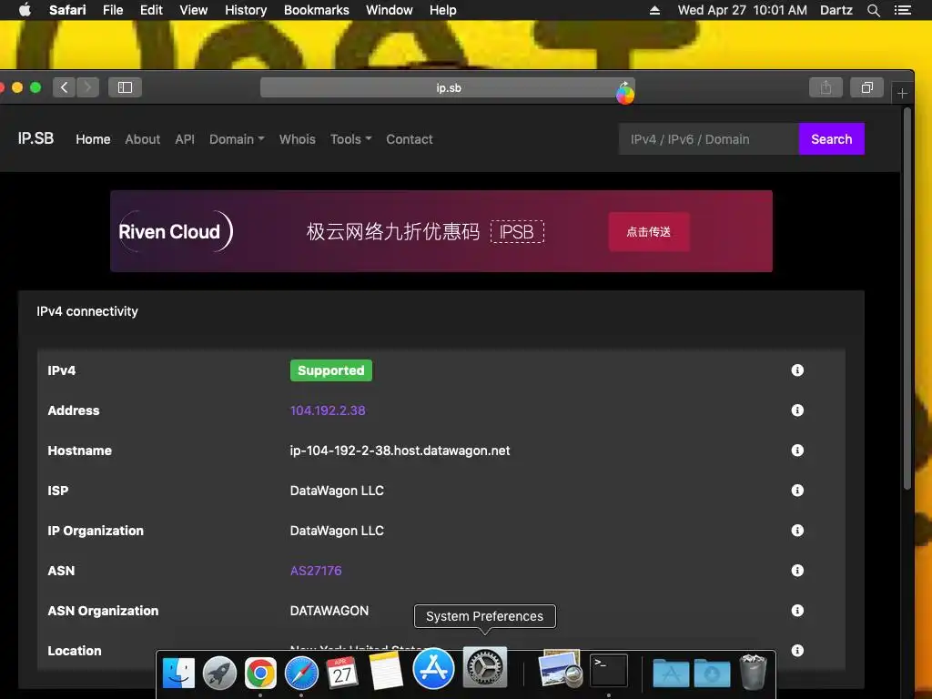Click info icon on ISP row
The image size is (932, 699).
pyautogui.click(x=797, y=491)
